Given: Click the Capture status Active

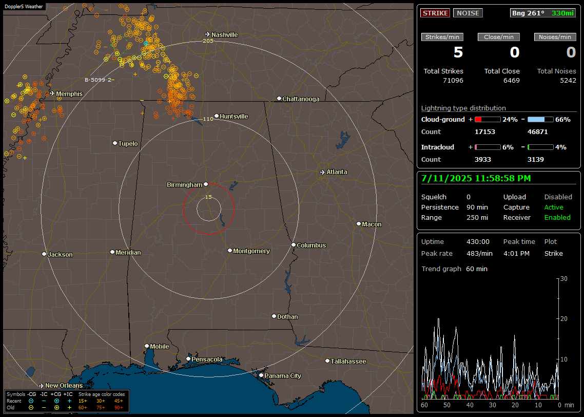Looking at the screenshot, I should [x=553, y=207].
